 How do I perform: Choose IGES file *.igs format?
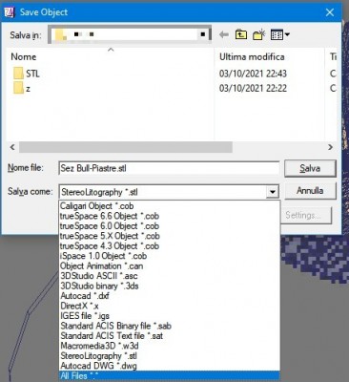170,316
